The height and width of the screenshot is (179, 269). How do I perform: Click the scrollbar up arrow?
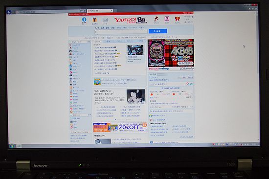coord(257,13)
